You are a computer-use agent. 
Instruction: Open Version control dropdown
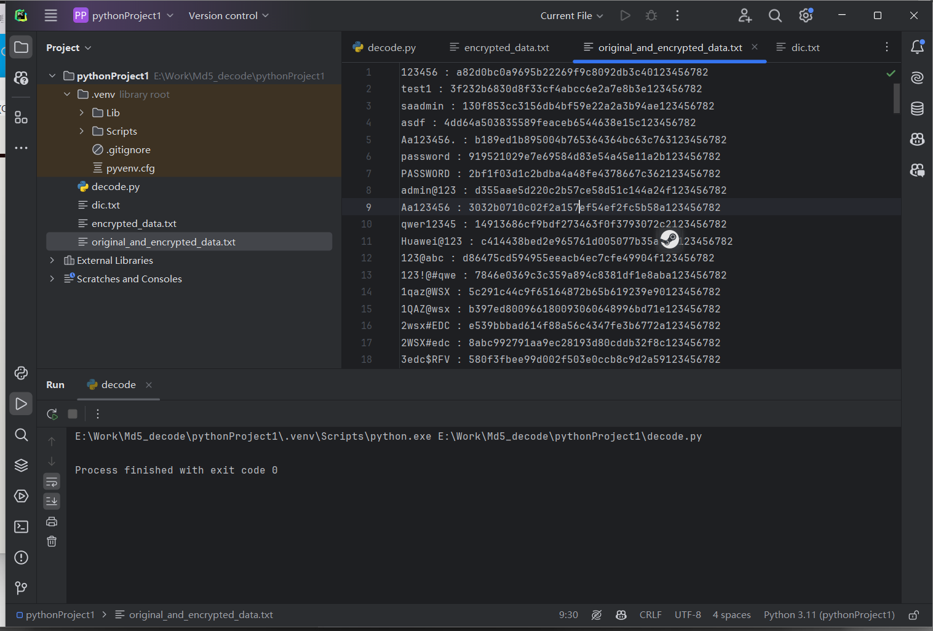click(228, 15)
